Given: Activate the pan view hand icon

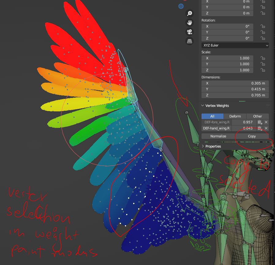Looking at the screenshot, I should click(190, 23).
